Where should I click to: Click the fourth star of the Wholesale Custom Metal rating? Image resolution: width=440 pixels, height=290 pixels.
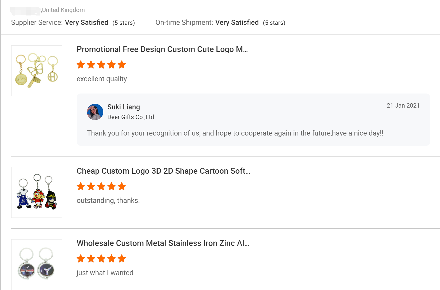(x=111, y=258)
